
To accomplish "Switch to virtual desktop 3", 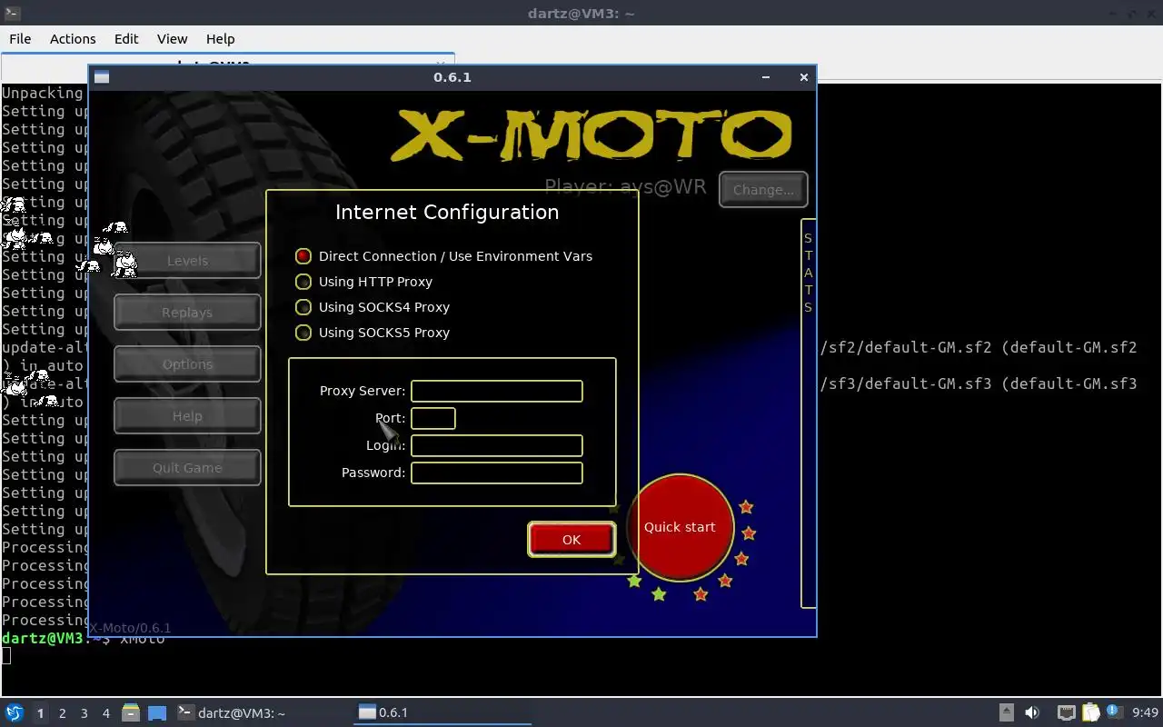I will [84, 713].
